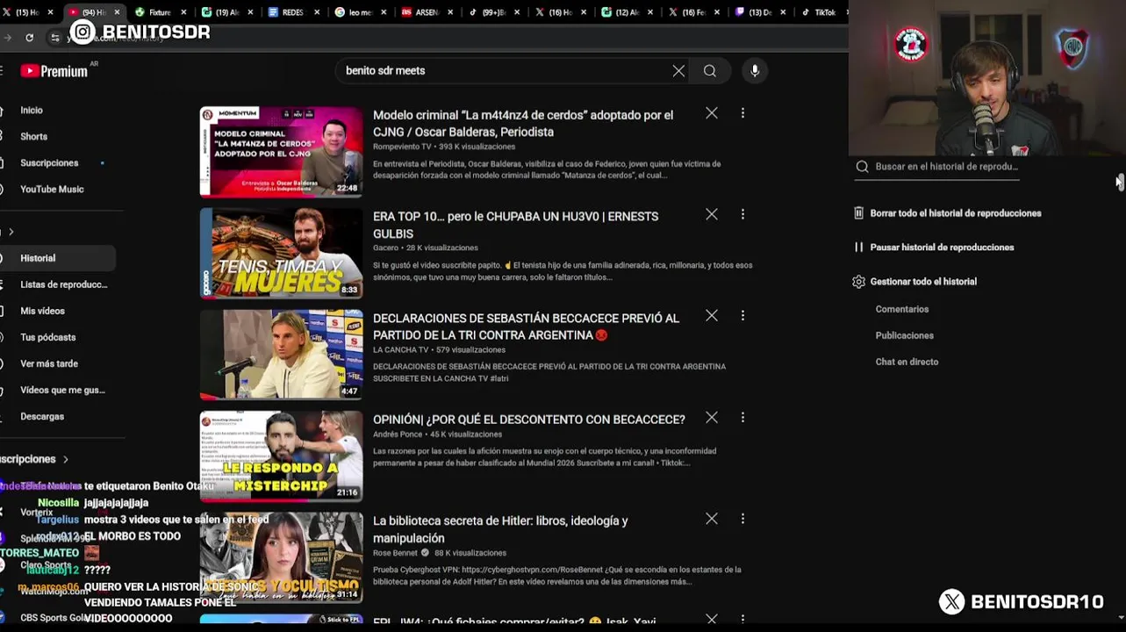Viewport: 1126px width, 632px height.
Task: Open more options for 'Modelo criminal' video
Action: 742,113
